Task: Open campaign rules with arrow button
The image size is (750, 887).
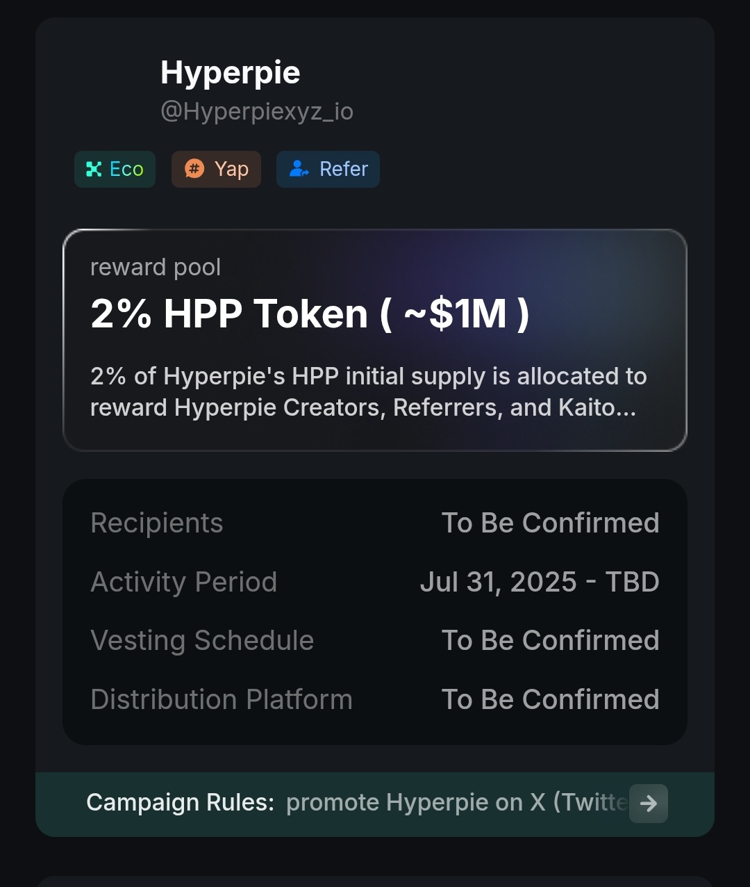Action: click(648, 804)
